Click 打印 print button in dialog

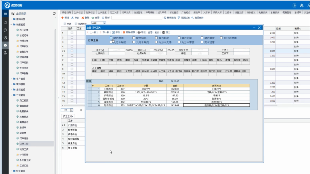157,32
